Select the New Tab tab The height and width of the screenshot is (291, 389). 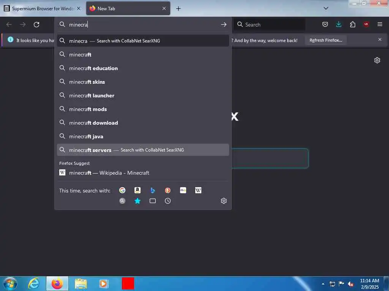click(128, 8)
